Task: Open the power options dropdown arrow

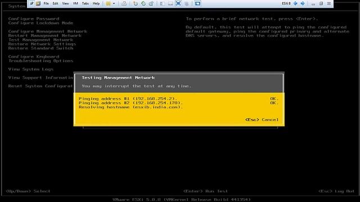Action: [x=114, y=3]
